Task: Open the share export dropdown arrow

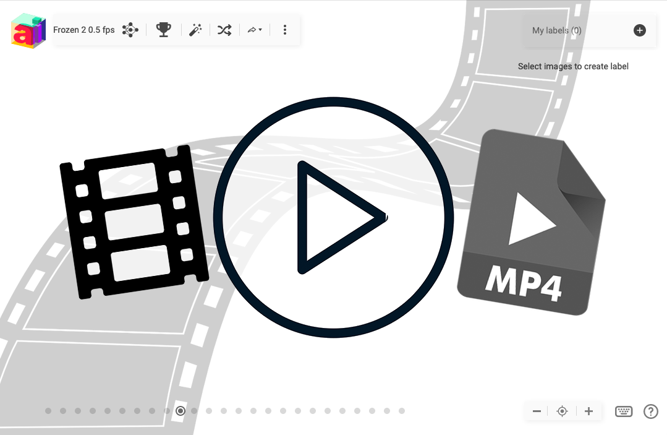Action: coord(254,29)
